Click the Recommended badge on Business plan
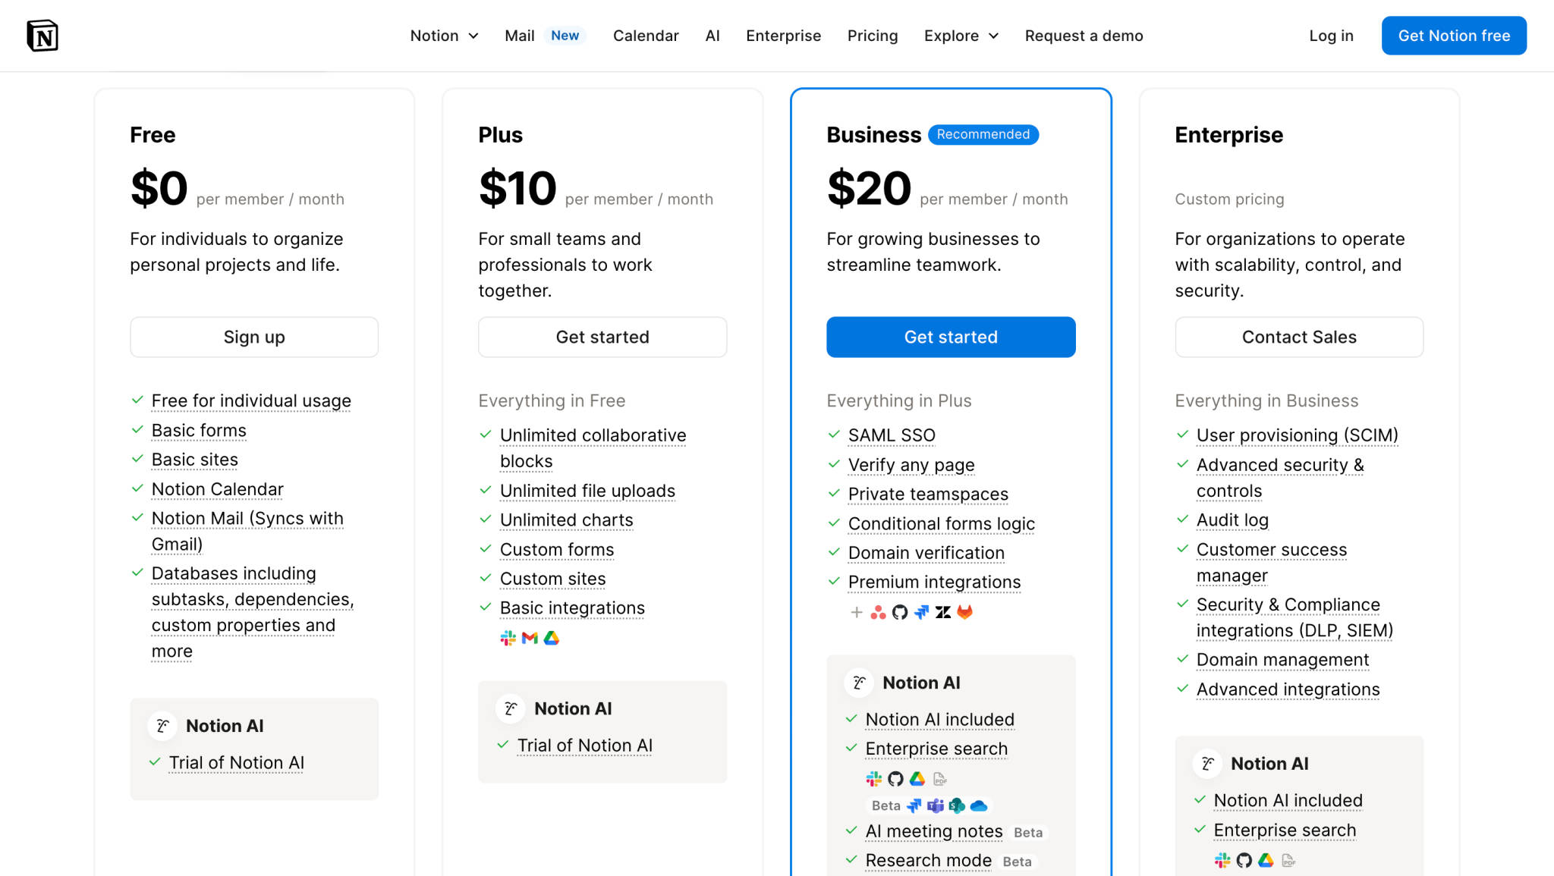 coord(983,135)
